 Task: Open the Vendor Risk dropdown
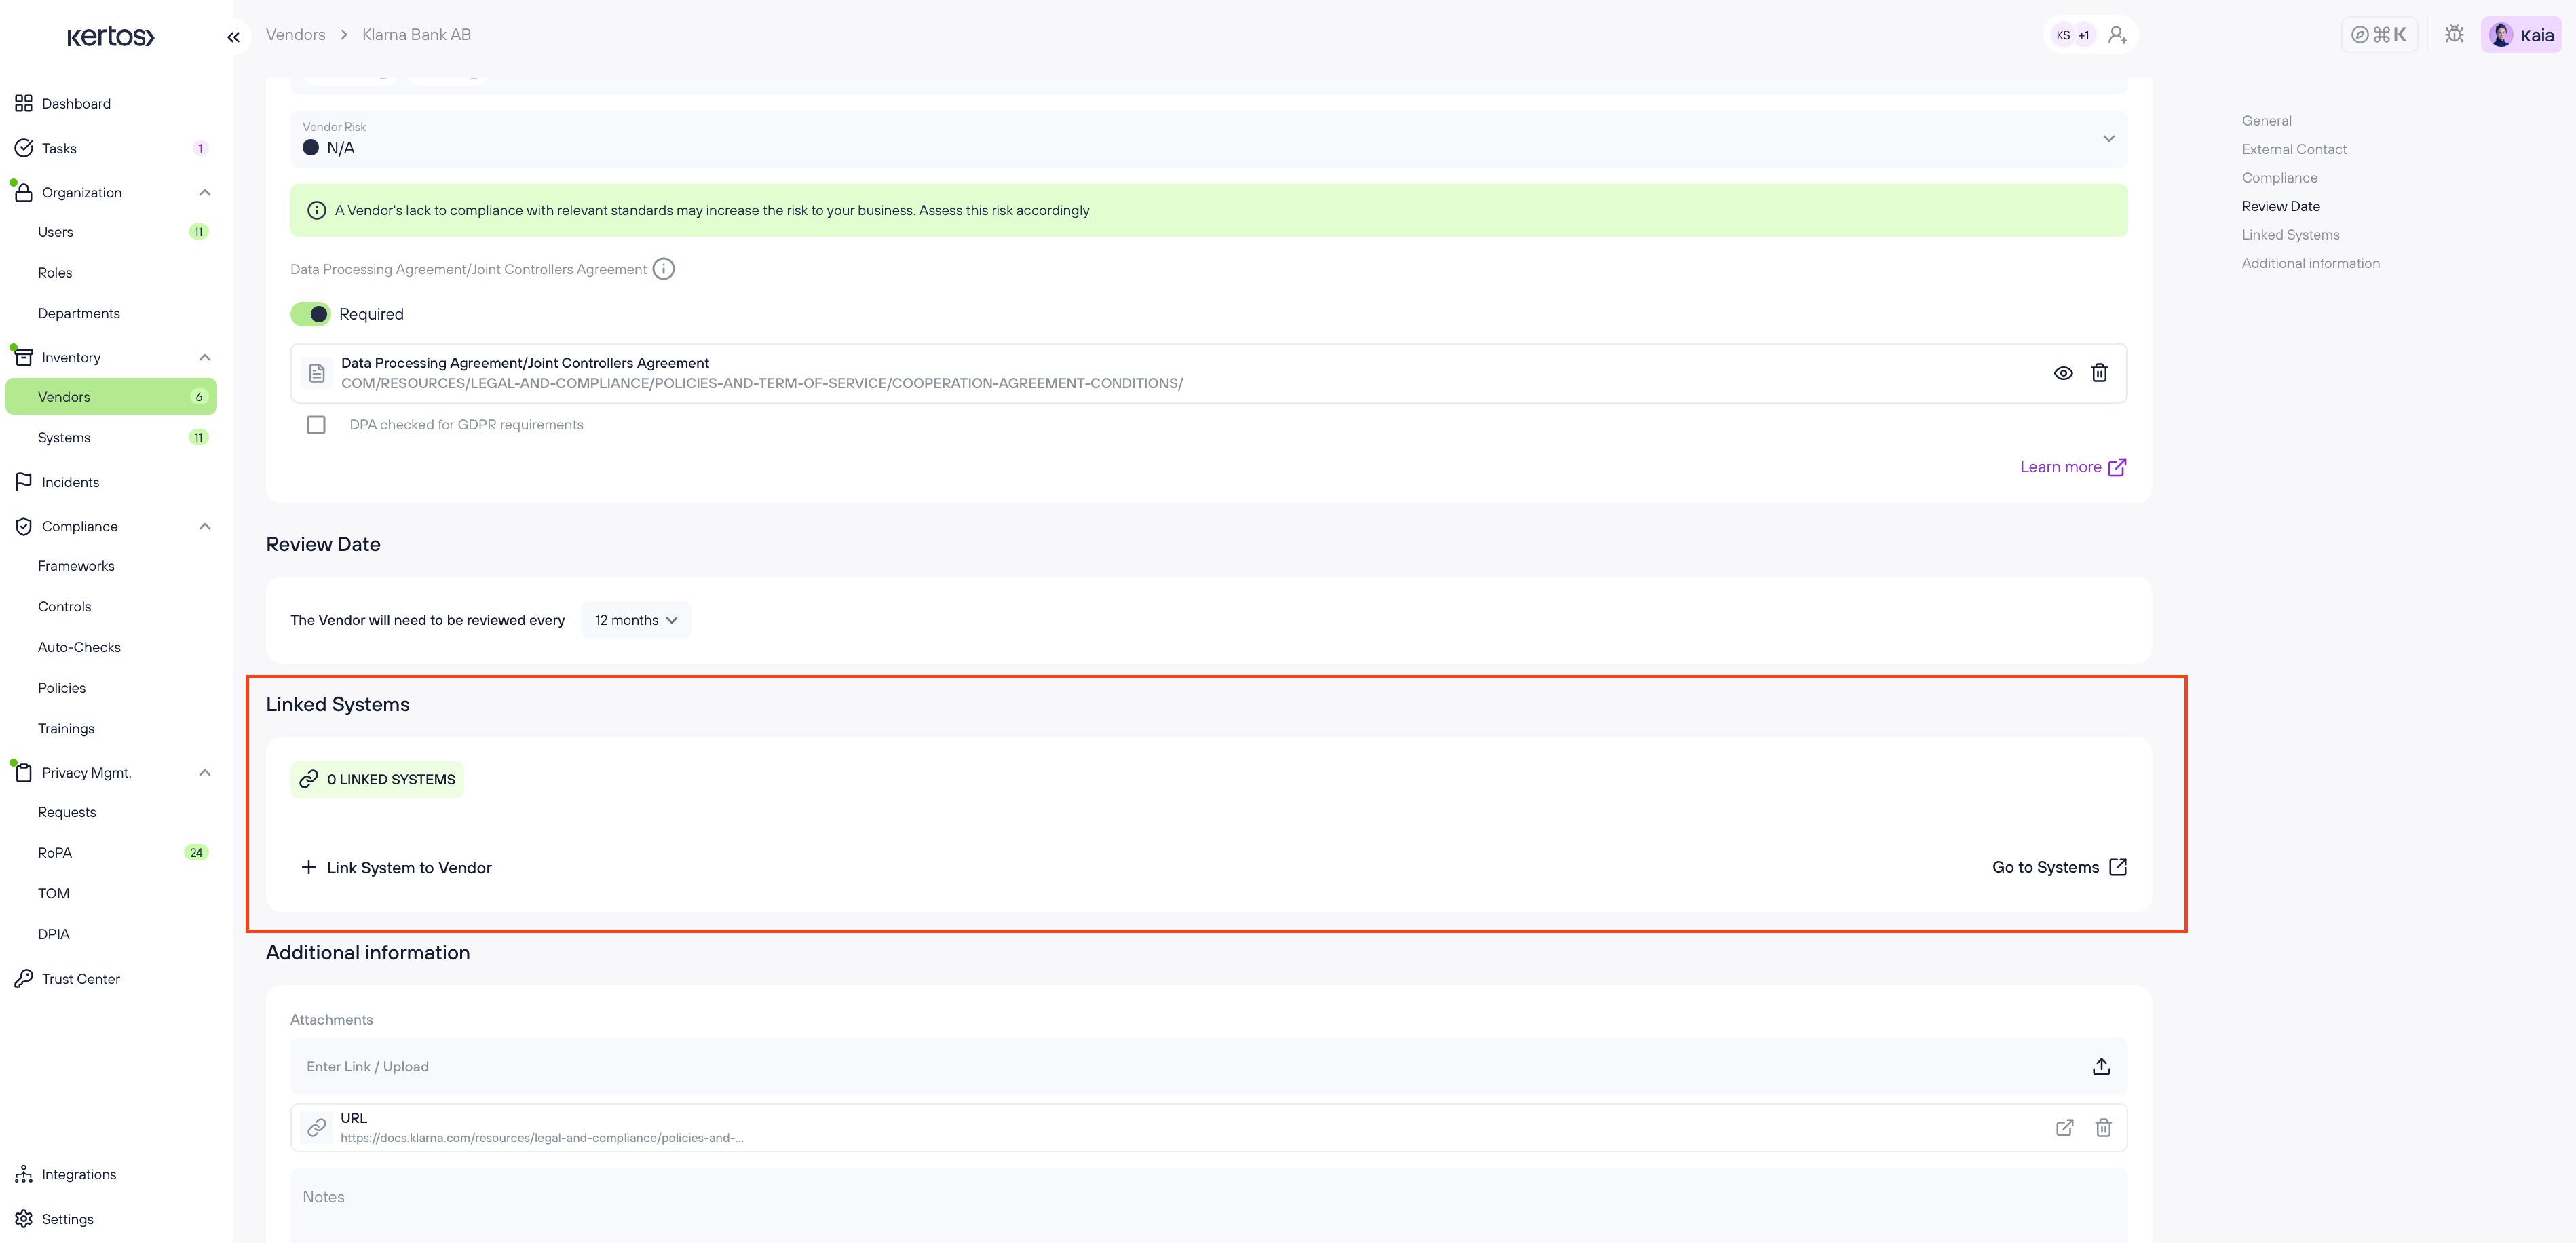coord(1208,139)
